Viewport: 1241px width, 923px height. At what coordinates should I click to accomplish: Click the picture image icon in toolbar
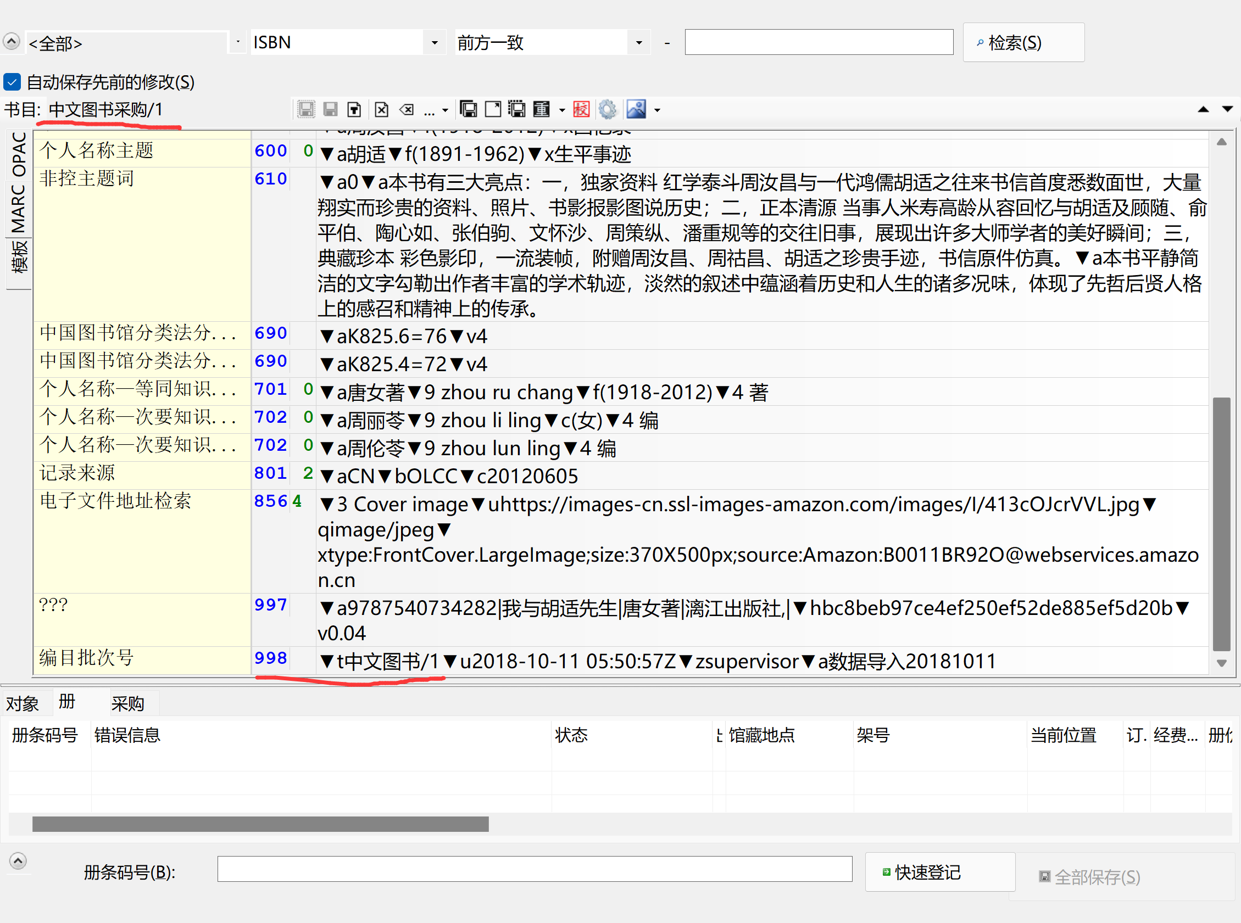pyautogui.click(x=636, y=109)
